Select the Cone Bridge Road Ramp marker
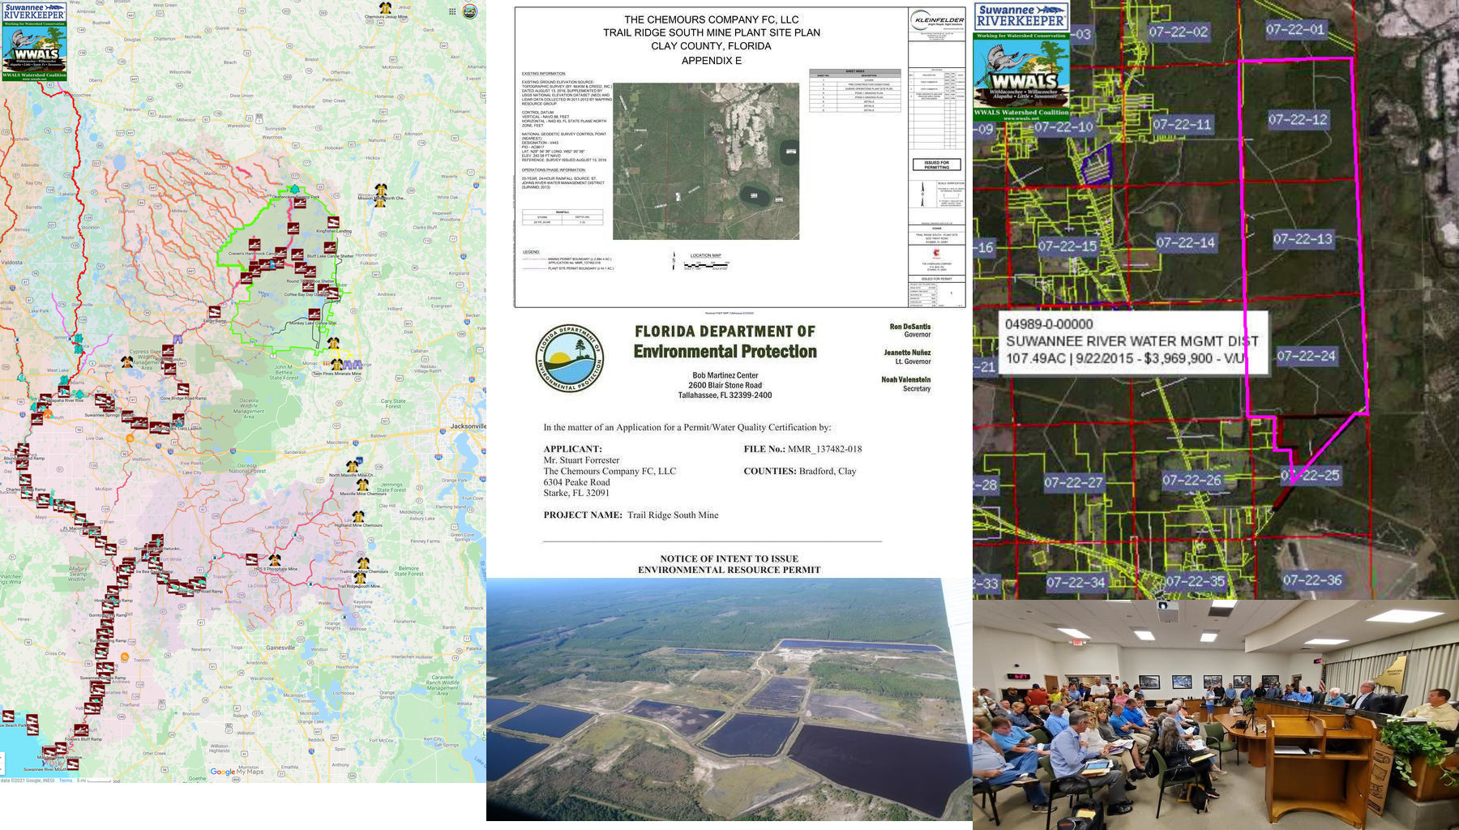The image size is (1459, 830). click(x=183, y=390)
